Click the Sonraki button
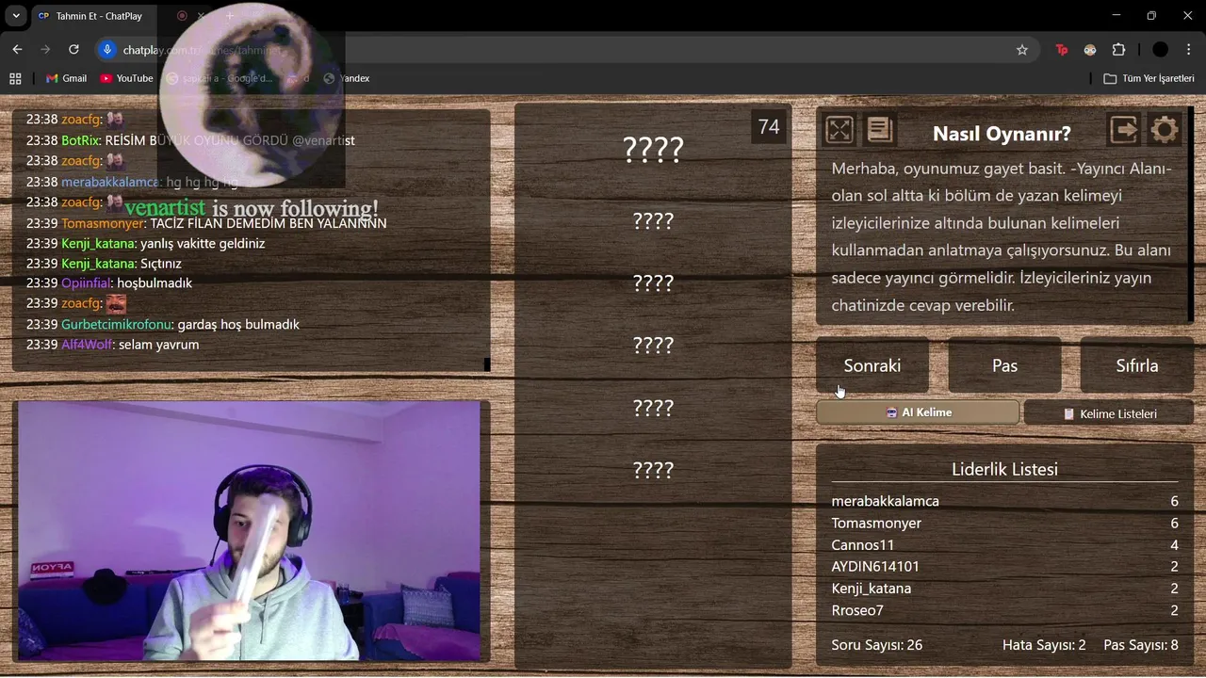 coord(872,365)
